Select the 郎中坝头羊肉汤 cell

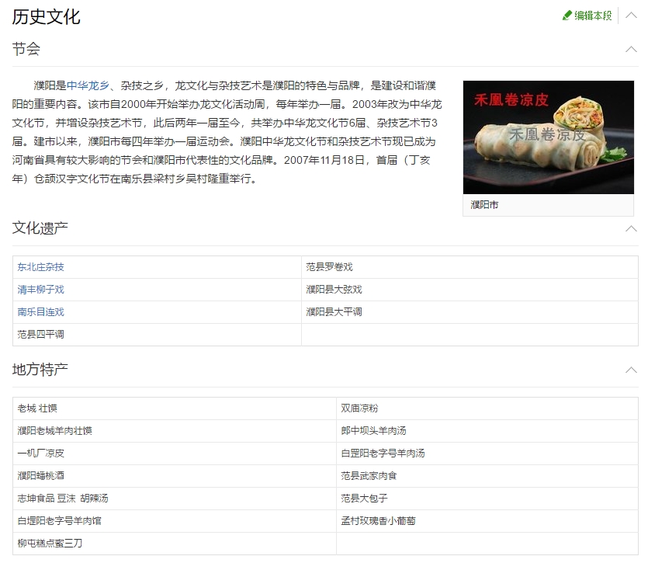pos(487,431)
